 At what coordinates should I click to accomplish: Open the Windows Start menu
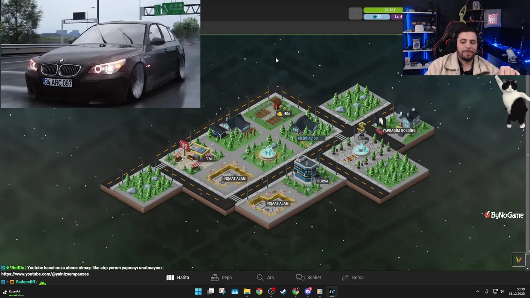198,291
